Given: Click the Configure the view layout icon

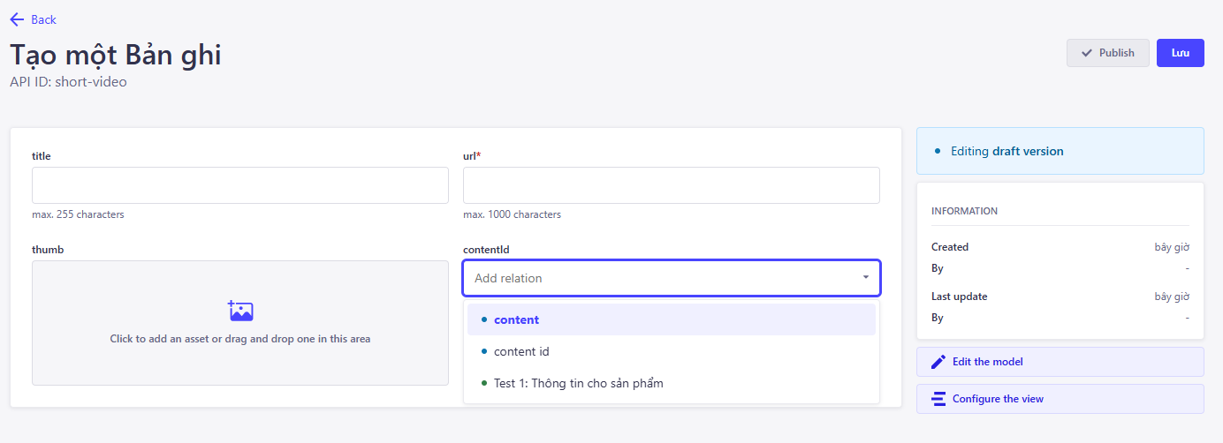Looking at the screenshot, I should [x=938, y=399].
